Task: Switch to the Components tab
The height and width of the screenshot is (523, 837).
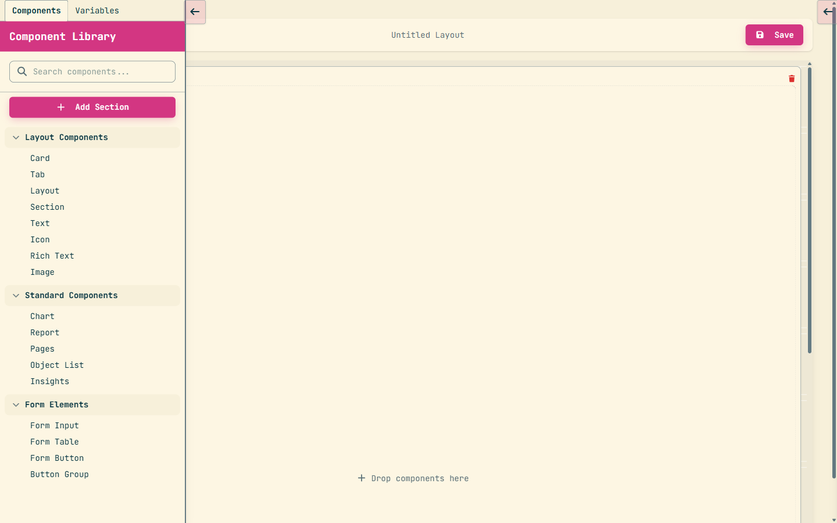Action: click(36, 10)
